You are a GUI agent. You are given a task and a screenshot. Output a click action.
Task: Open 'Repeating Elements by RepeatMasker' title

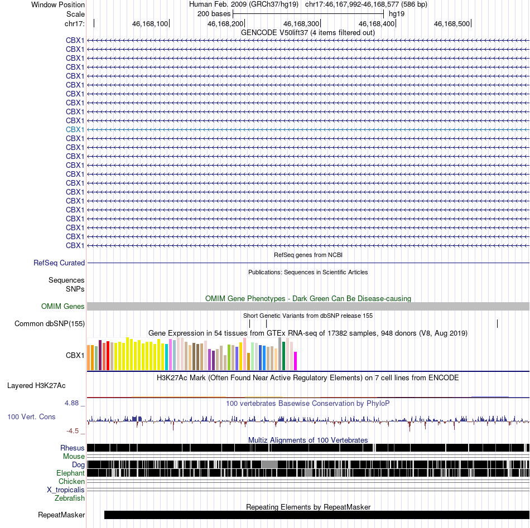coord(308,507)
